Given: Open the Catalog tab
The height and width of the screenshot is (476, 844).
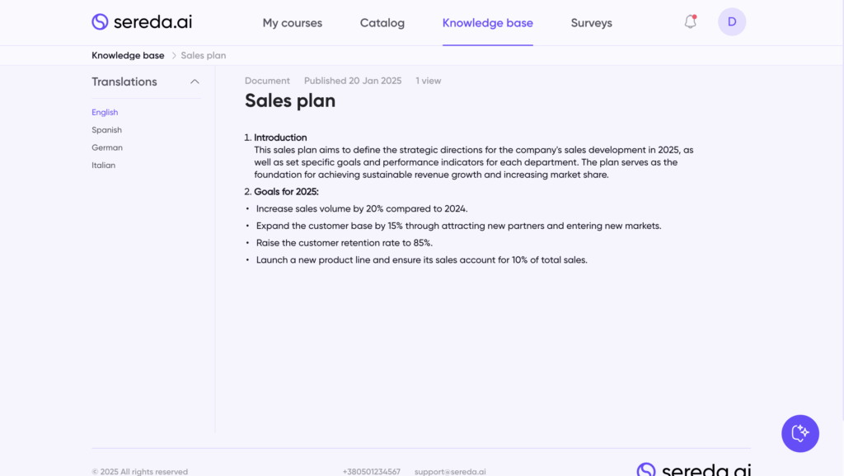Looking at the screenshot, I should [382, 23].
